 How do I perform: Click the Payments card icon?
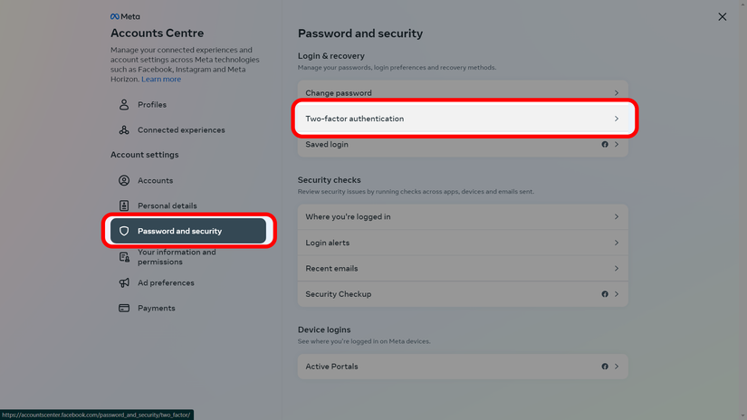point(124,308)
